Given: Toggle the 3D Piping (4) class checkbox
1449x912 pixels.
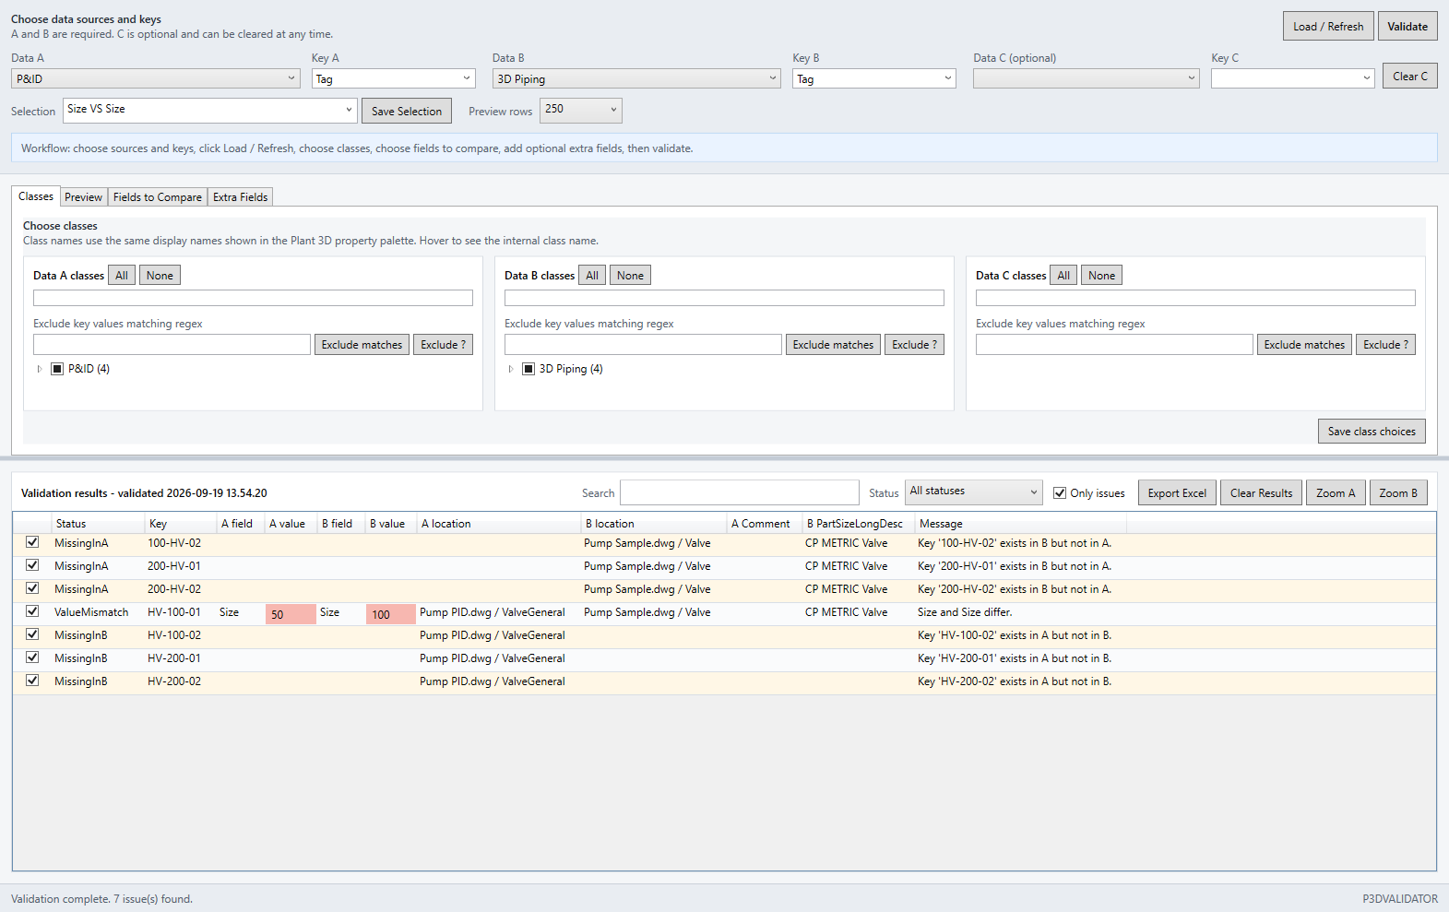Looking at the screenshot, I should click(x=529, y=369).
